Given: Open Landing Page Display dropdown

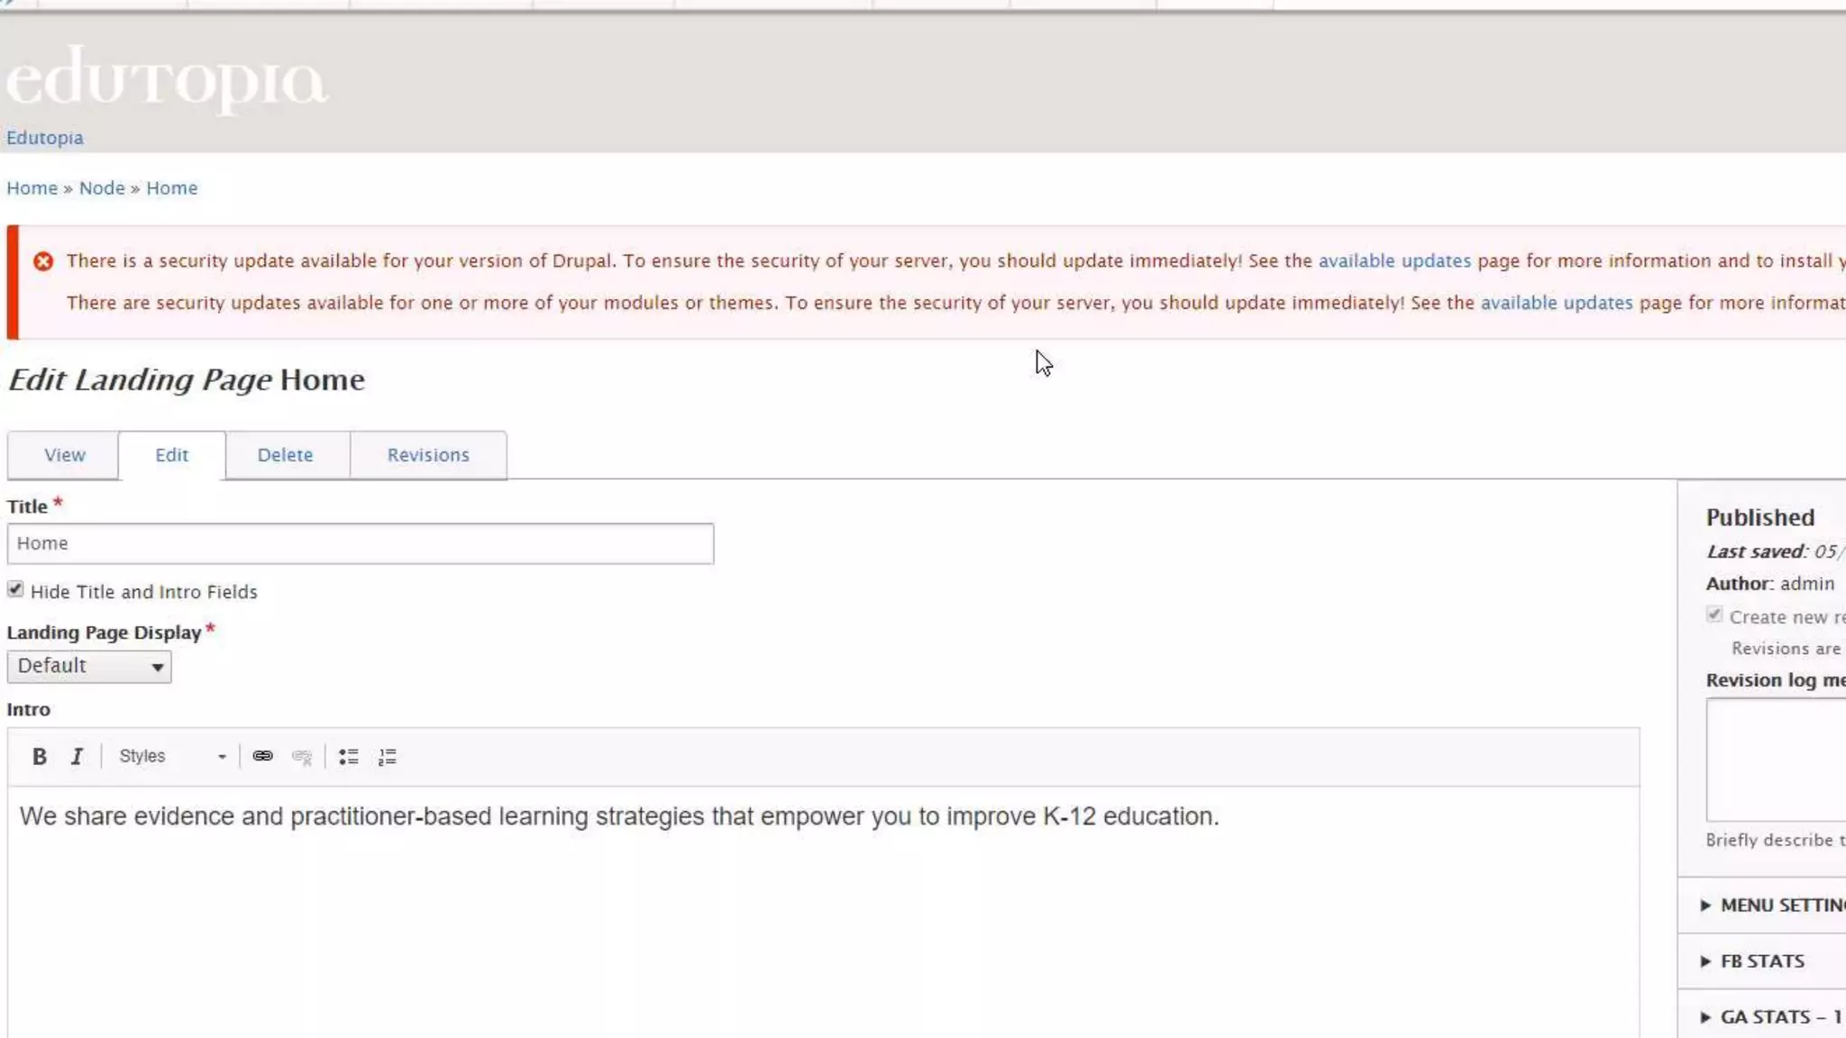Looking at the screenshot, I should 89,667.
